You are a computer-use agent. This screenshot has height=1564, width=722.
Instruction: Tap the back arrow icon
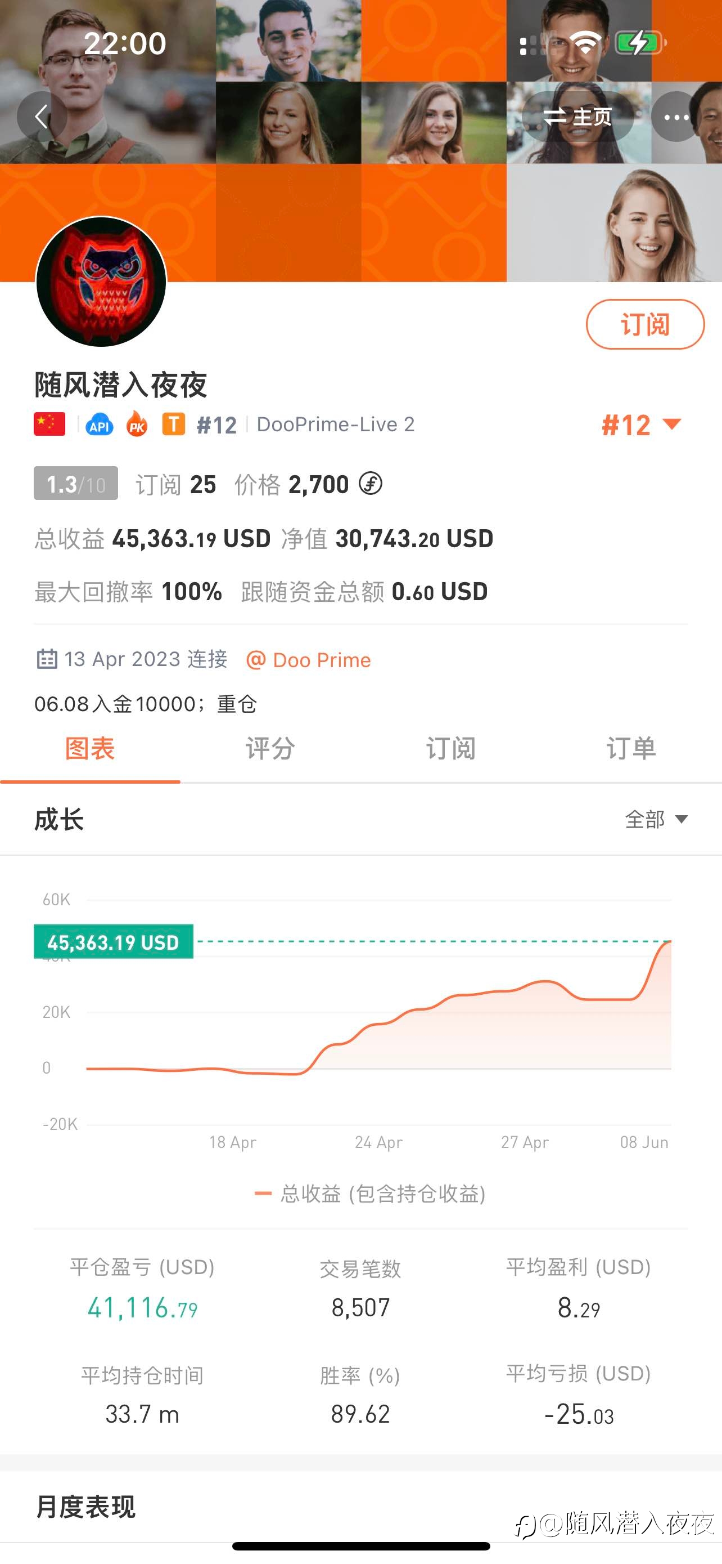point(41,116)
